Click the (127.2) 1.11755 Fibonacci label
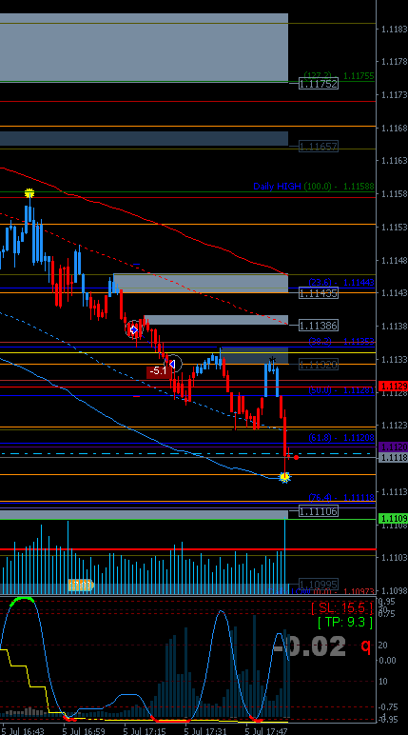Viewport: 408px width, 735px height. [x=340, y=75]
